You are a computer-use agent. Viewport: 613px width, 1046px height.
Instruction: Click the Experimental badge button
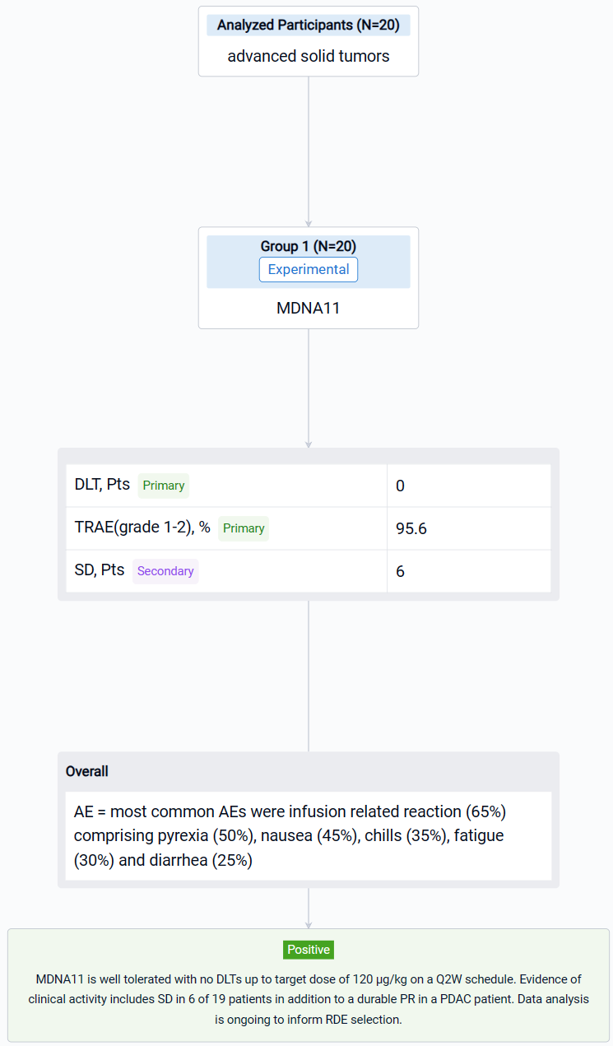pyautogui.click(x=308, y=270)
